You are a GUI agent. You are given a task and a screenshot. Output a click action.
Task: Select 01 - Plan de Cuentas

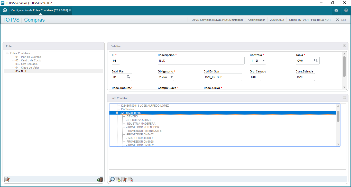click(x=28, y=57)
